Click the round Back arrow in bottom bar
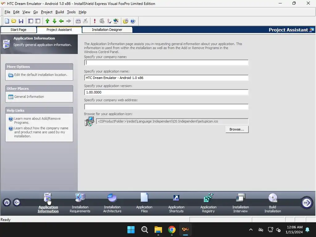 pos(17,202)
